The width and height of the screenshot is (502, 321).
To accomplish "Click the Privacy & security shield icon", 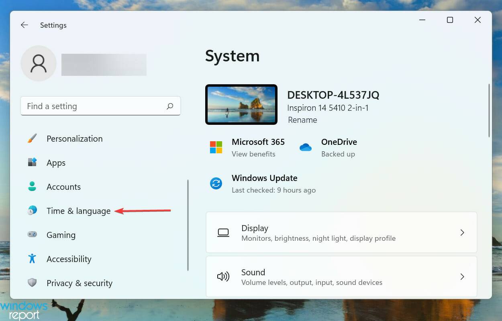I will (32, 283).
